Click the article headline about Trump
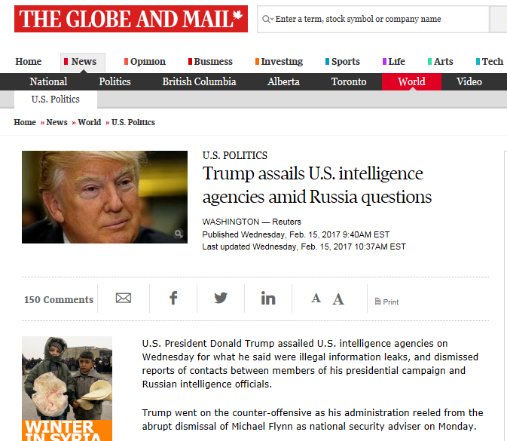The image size is (507, 441). tap(317, 185)
